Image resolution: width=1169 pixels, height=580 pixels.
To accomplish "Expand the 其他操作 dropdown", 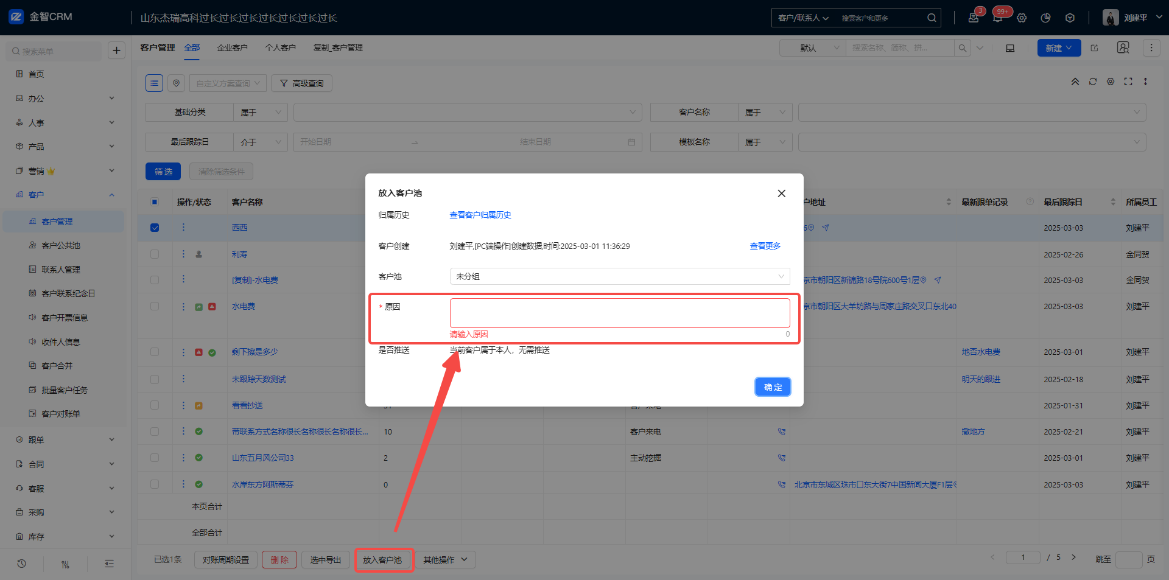I will coord(445,560).
